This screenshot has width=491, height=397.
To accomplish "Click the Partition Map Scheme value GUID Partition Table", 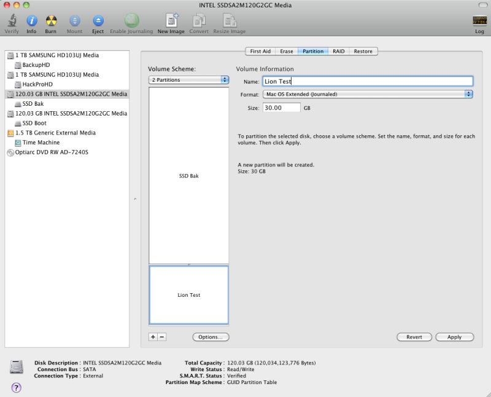I will pyautogui.click(x=252, y=382).
